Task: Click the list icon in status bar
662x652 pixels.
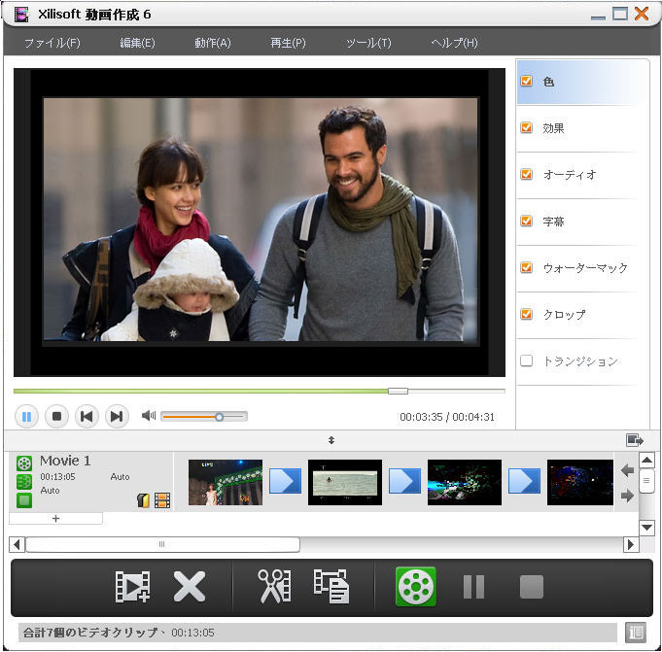Action: (636, 632)
